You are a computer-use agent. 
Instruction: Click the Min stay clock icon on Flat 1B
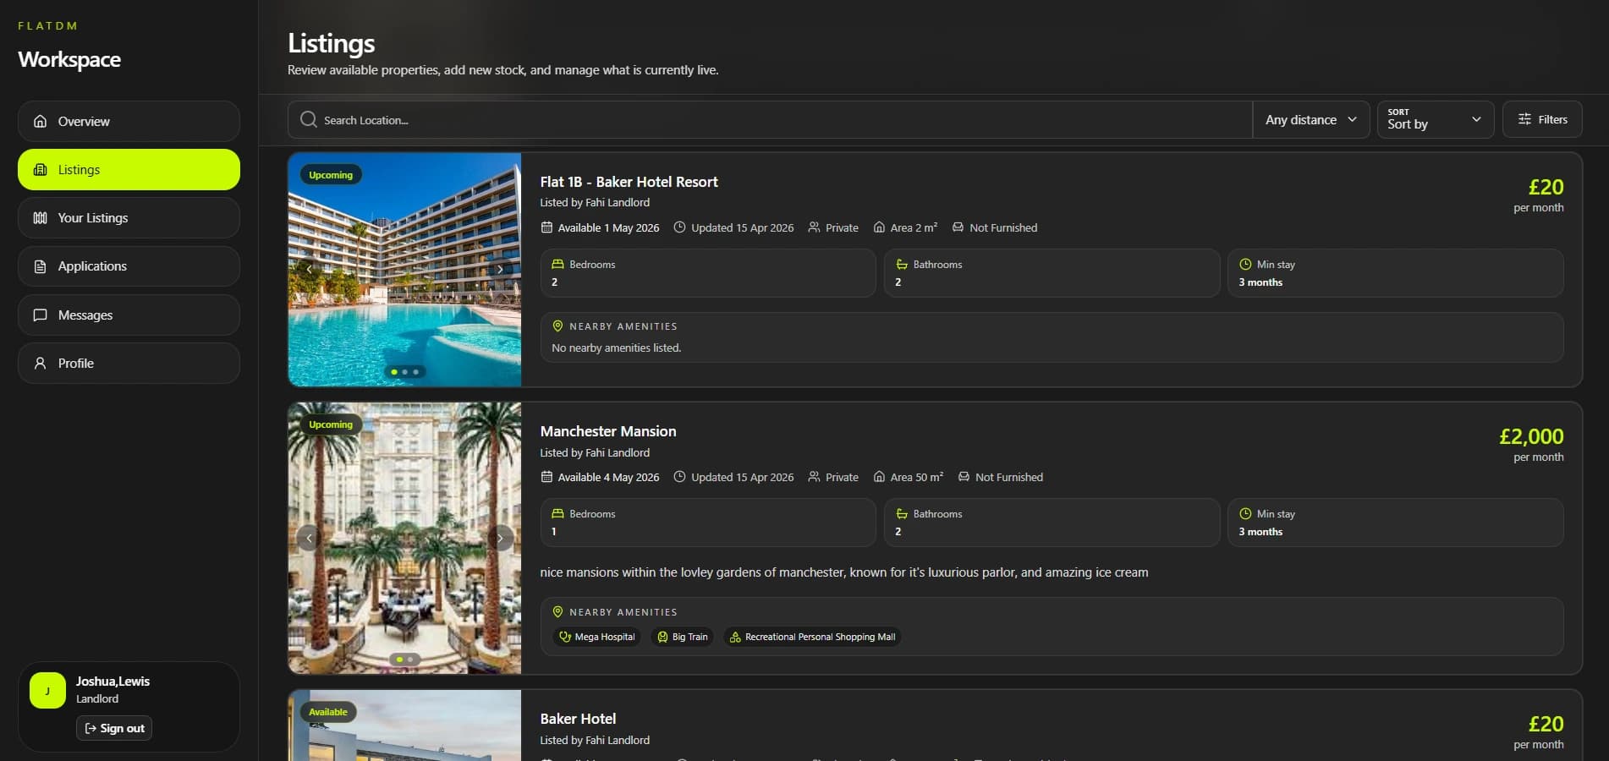click(x=1245, y=265)
